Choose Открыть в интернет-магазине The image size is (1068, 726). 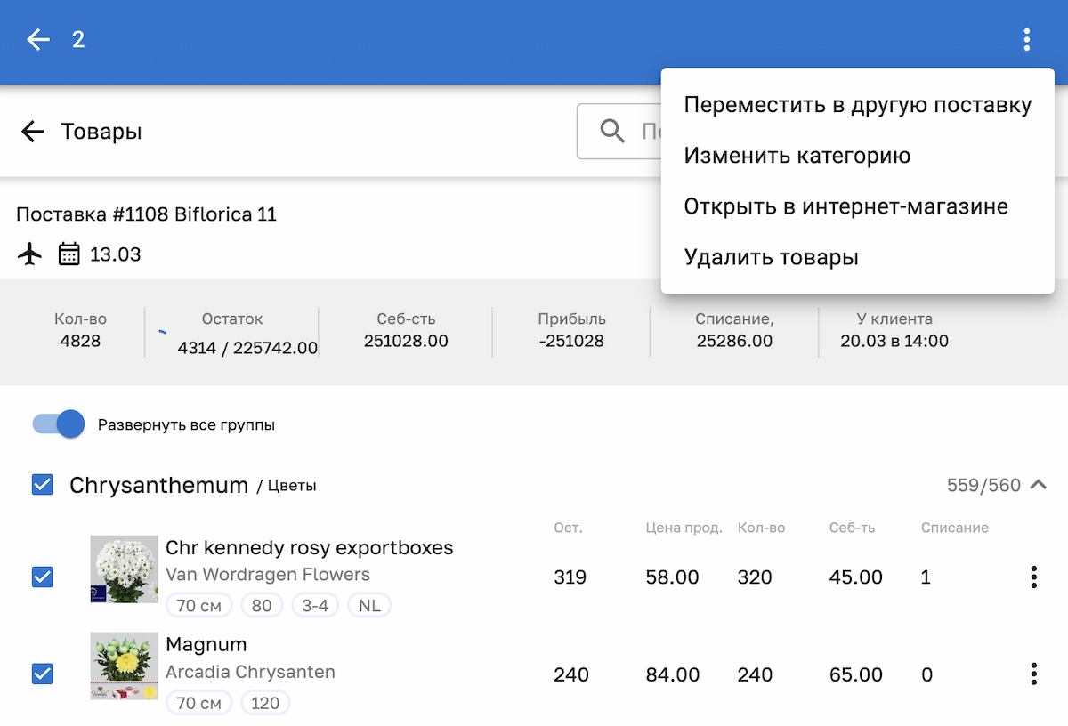[x=845, y=206]
